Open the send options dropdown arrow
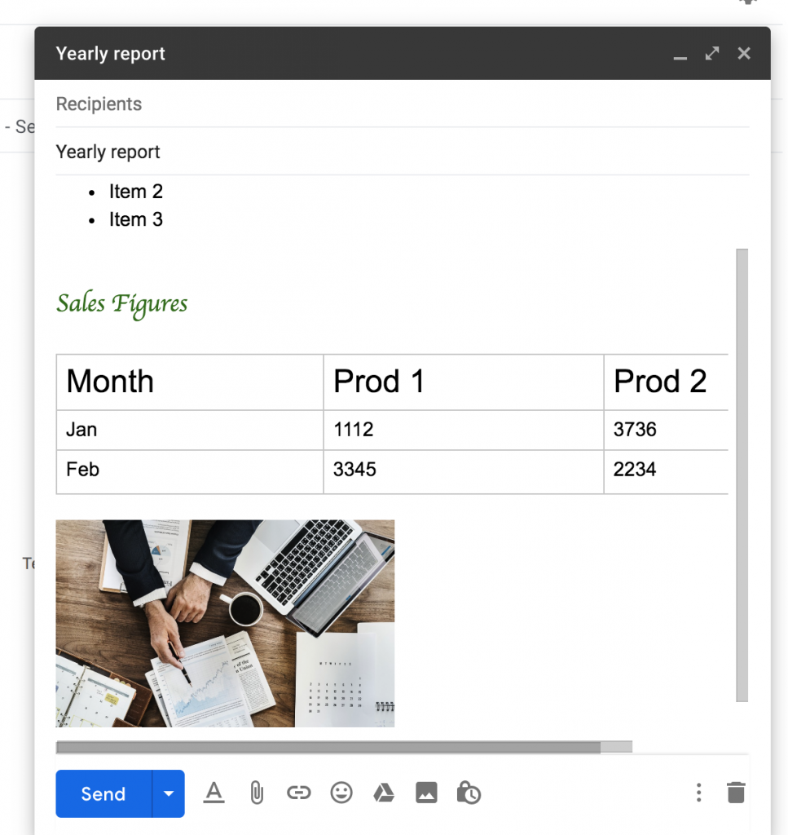The height and width of the screenshot is (835, 788). point(169,793)
